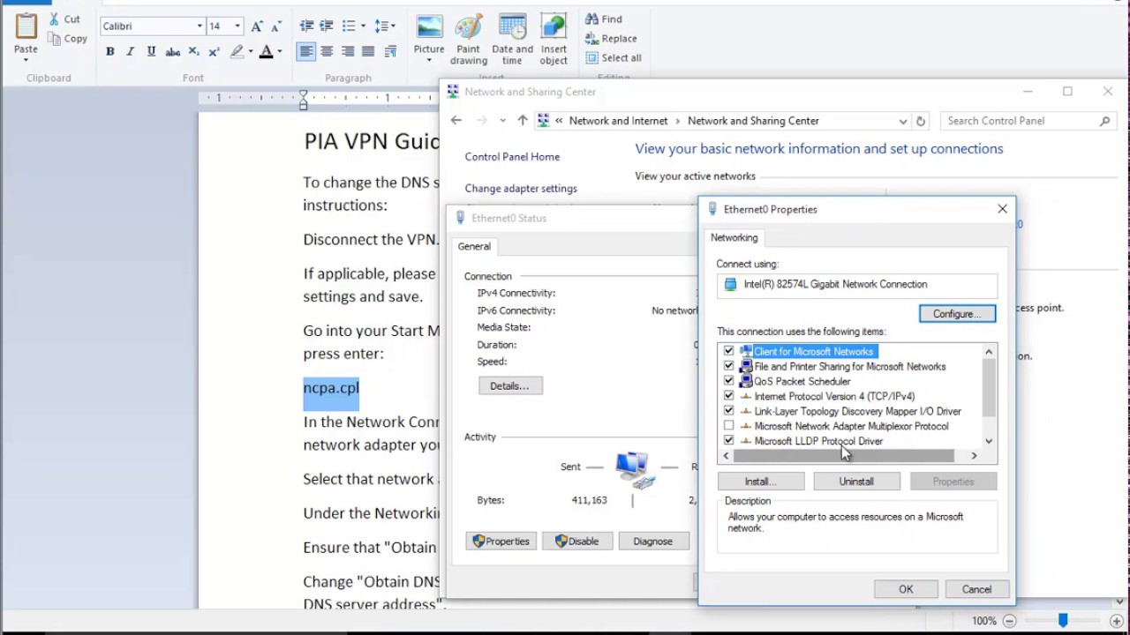
Task: Open the Calibri font family dropdown
Action: click(x=200, y=26)
